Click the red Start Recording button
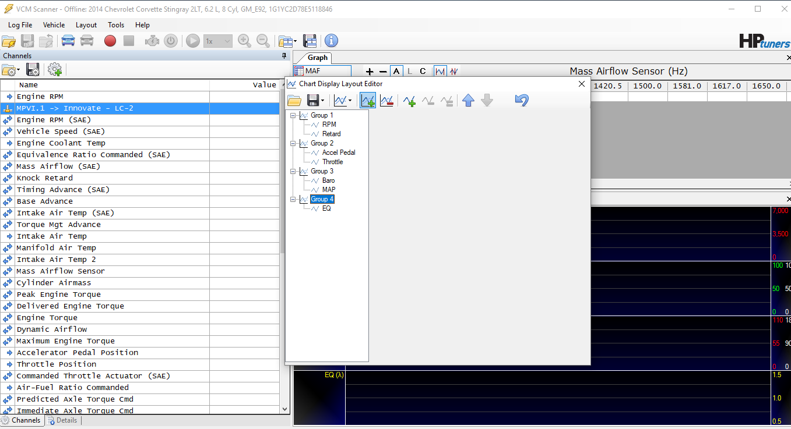 pos(110,41)
